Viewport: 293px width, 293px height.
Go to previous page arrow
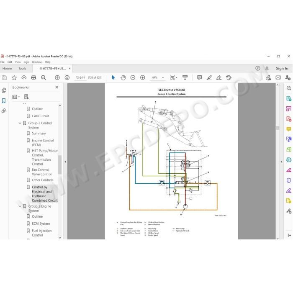pos(57,77)
